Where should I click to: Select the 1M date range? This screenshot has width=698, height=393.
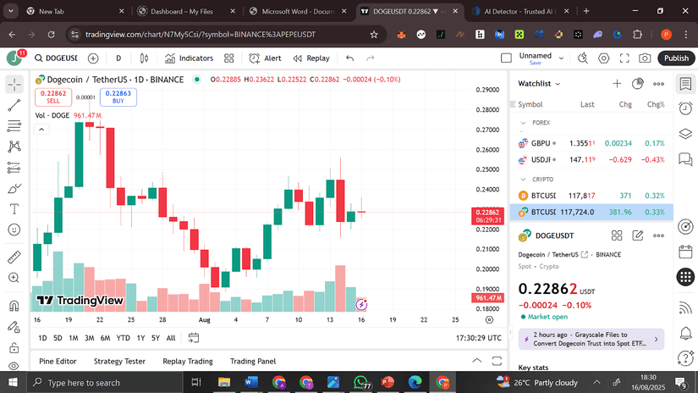pos(74,338)
